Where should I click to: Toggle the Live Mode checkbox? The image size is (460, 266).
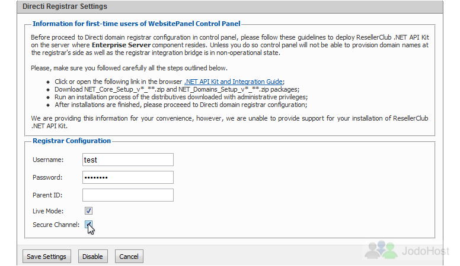click(x=88, y=210)
